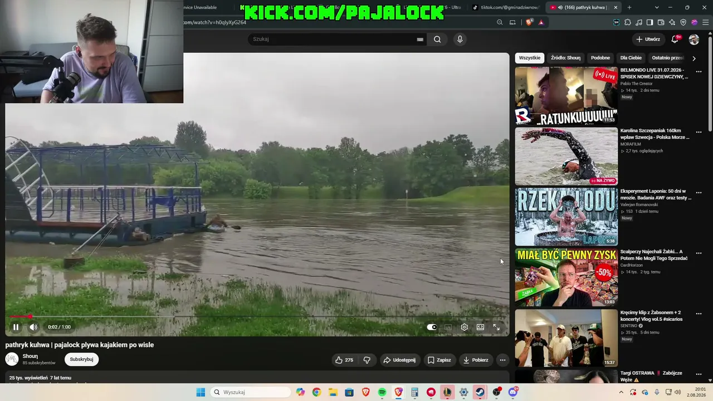713x401 pixels.
Task: Start voice search with the microphone
Action: tap(460, 39)
